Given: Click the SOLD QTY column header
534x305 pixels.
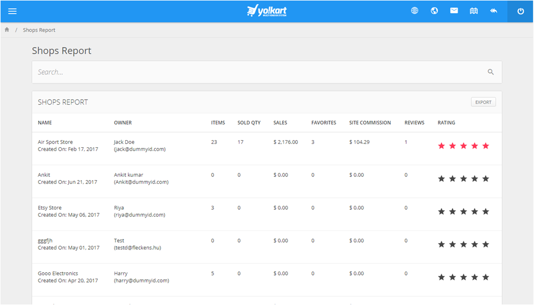Looking at the screenshot, I should coord(249,123).
